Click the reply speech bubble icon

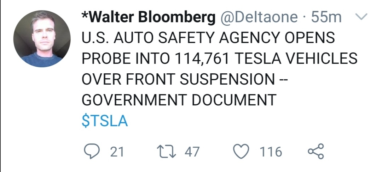(x=92, y=152)
